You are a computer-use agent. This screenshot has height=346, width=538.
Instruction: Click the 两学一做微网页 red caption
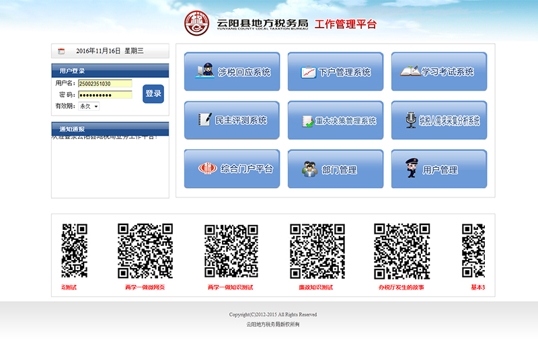145,288
